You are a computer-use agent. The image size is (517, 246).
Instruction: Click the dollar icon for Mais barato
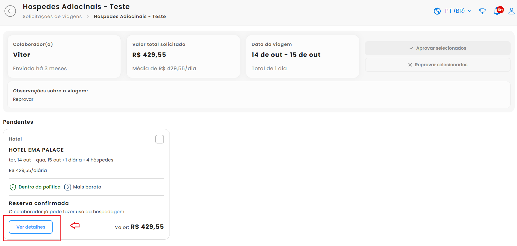[68, 187]
